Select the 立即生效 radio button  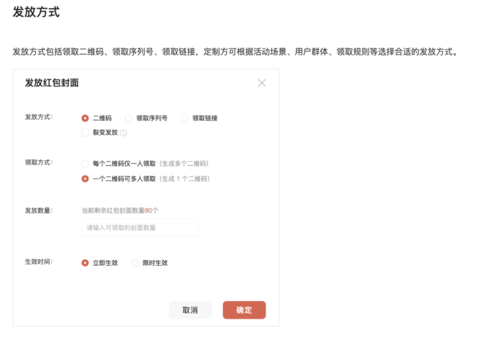85,263
